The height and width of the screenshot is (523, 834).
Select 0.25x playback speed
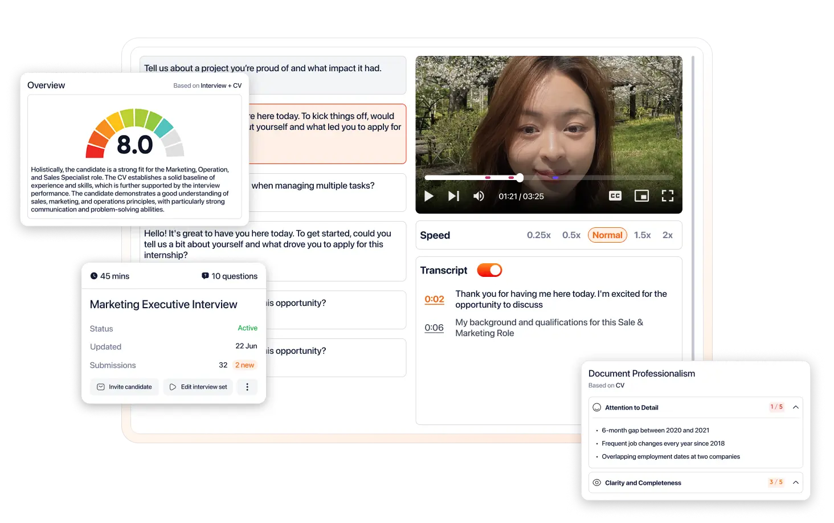pyautogui.click(x=538, y=235)
